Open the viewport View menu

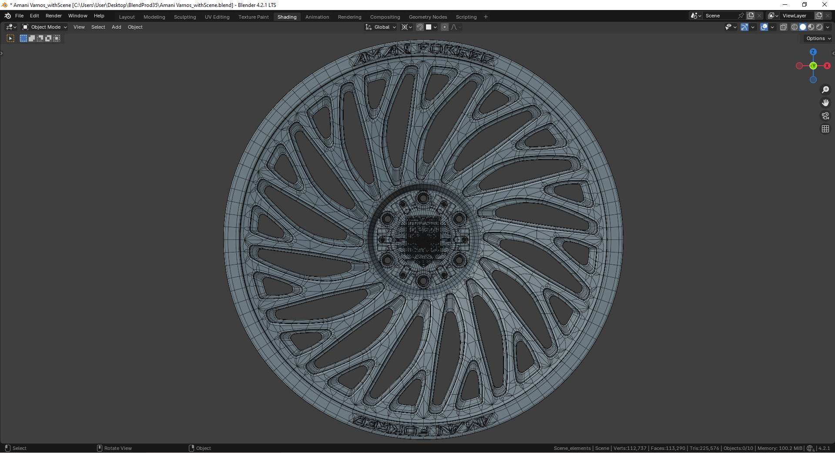[79, 27]
